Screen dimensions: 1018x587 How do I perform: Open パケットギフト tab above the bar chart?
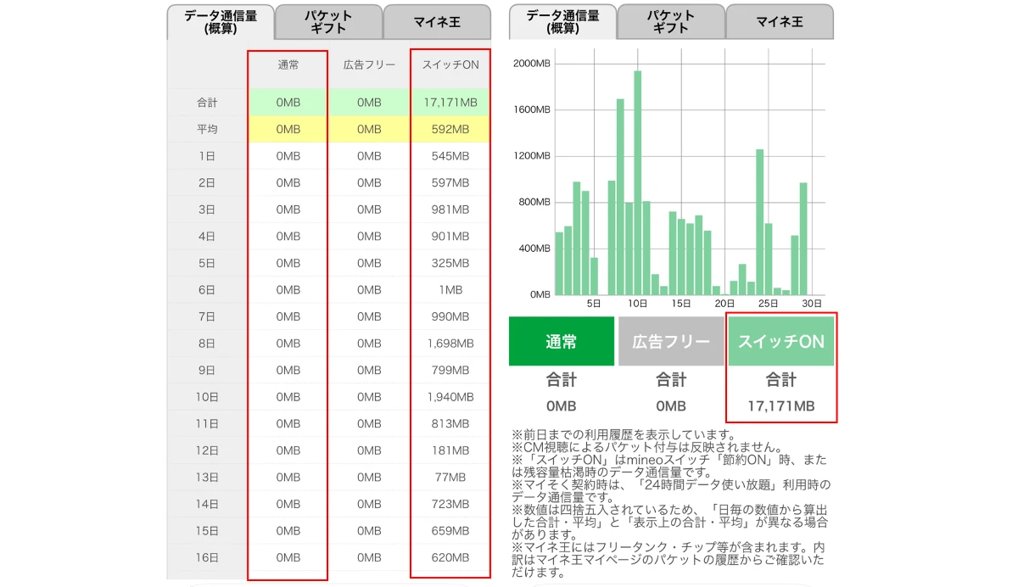(671, 22)
